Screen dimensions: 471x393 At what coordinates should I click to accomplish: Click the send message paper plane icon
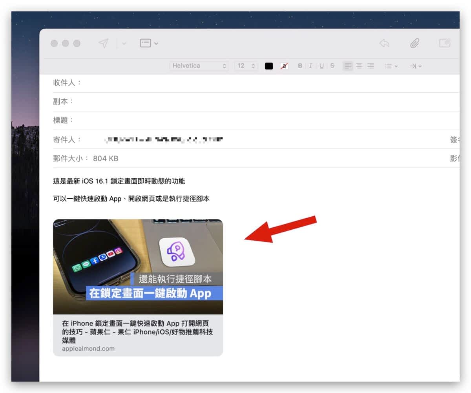pos(103,43)
